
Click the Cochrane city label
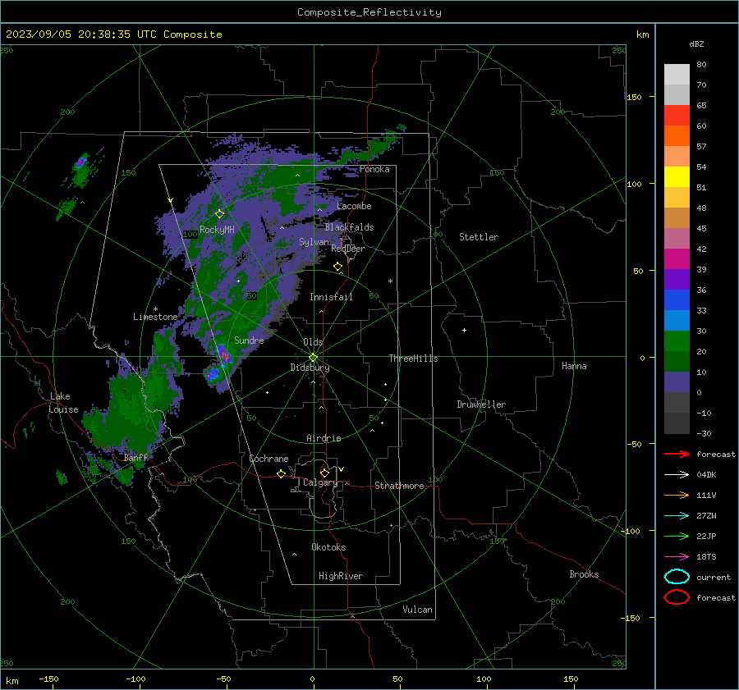tap(269, 459)
